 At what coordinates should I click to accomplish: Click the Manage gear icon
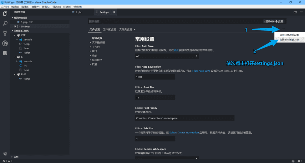coord(5,154)
